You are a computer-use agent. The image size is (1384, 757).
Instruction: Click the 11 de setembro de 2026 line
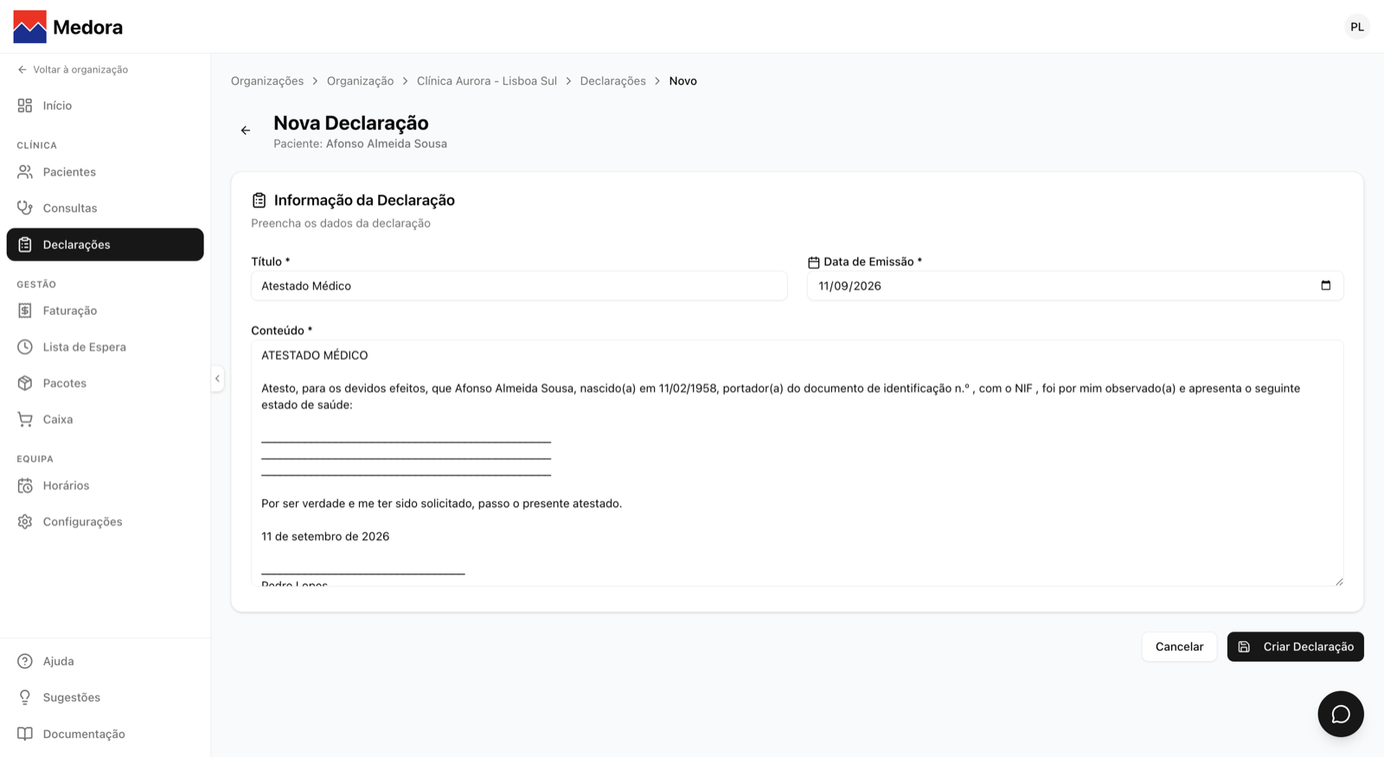pyautogui.click(x=325, y=536)
